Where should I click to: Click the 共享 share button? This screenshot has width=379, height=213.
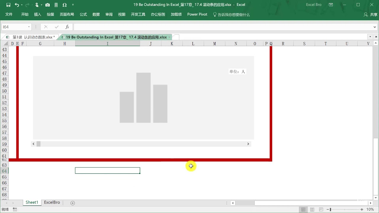coord(370,14)
